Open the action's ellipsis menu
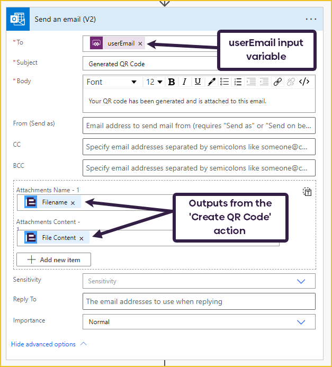This screenshot has height=367, width=332. pyautogui.click(x=311, y=19)
